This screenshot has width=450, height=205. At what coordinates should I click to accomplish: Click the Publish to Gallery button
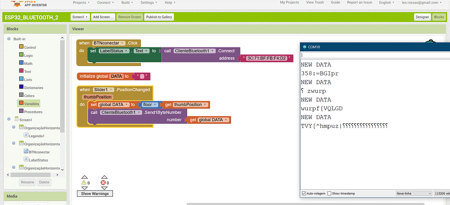(159, 17)
